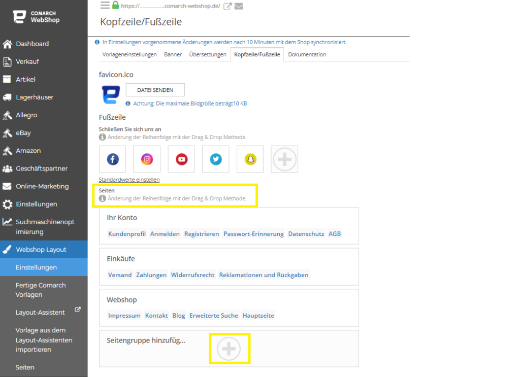Click the Verkauf document icon
Screen dimensions: 520x377
point(7,61)
